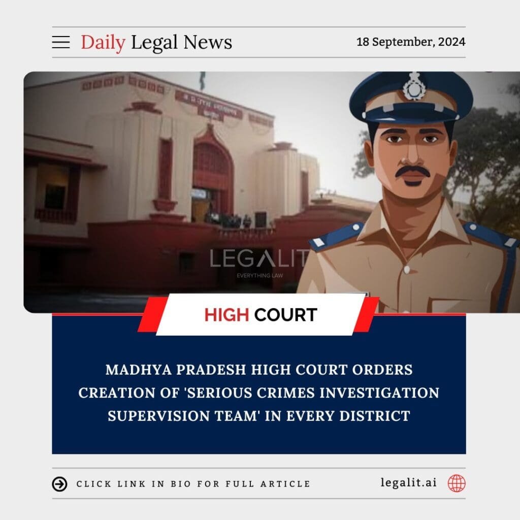Click the Daily Legal News title
520x520 pixels.
[156, 43]
